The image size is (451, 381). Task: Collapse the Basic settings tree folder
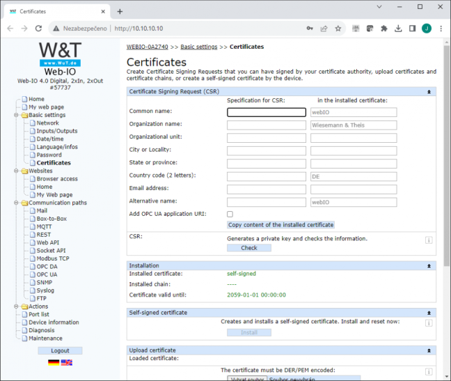(x=16, y=115)
